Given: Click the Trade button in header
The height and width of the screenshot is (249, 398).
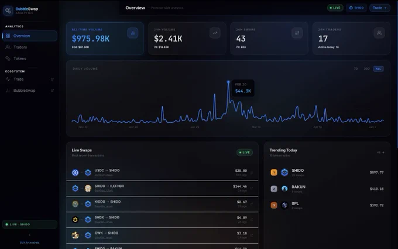Looking at the screenshot, I should pos(379,8).
